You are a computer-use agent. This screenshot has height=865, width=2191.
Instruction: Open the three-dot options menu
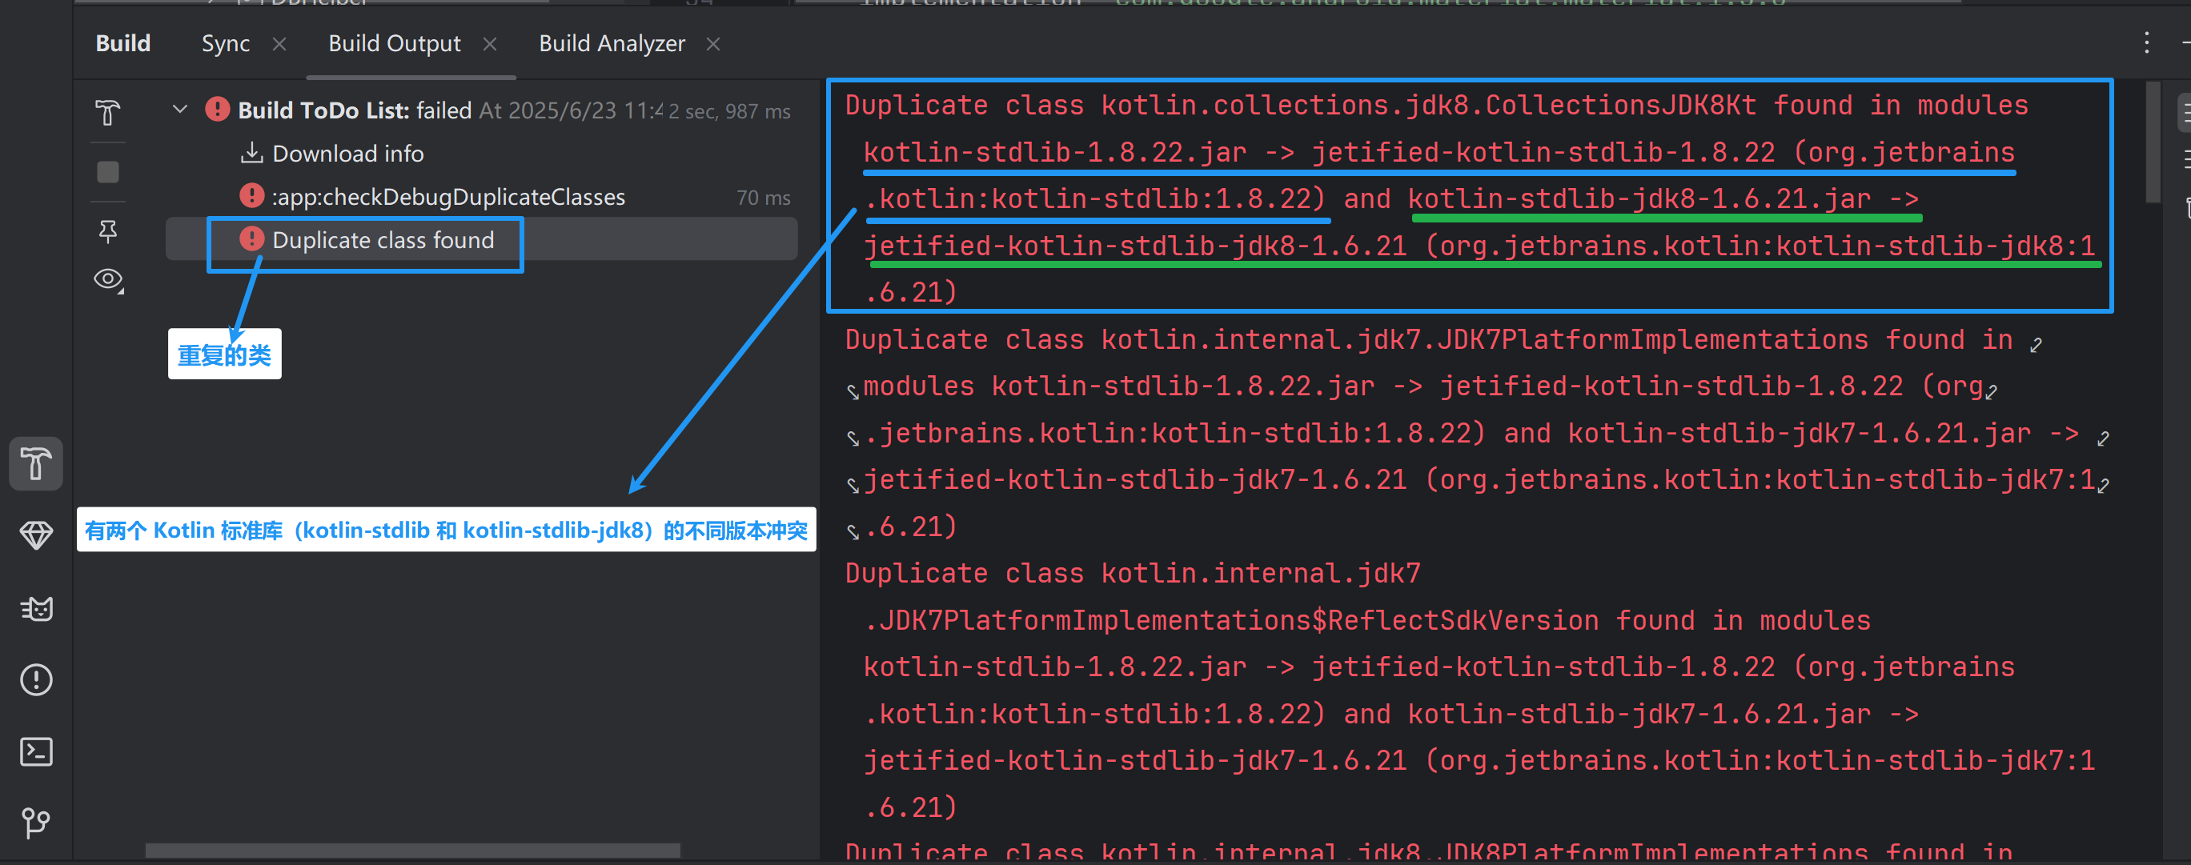pyautogui.click(x=2147, y=42)
